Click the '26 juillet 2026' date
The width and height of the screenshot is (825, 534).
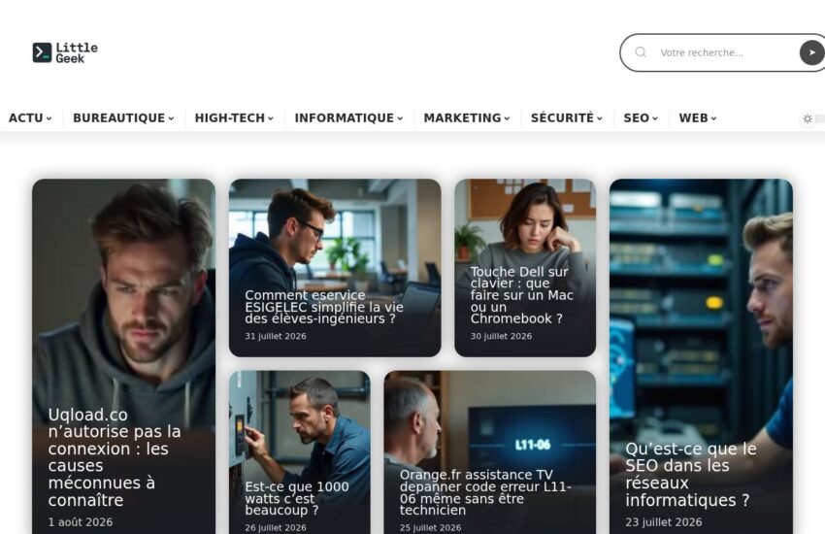point(276,527)
